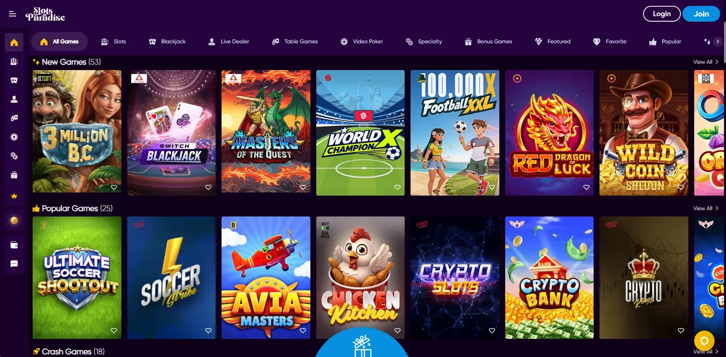
Task: Open the bonus gift sidebar icon
Action: [x=14, y=175]
